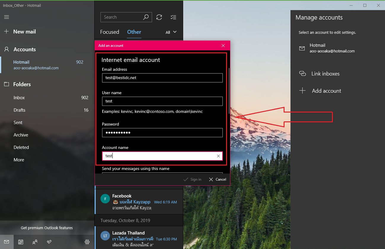Click Link inboxes text
Screen dimensions: 385x249
325,74
